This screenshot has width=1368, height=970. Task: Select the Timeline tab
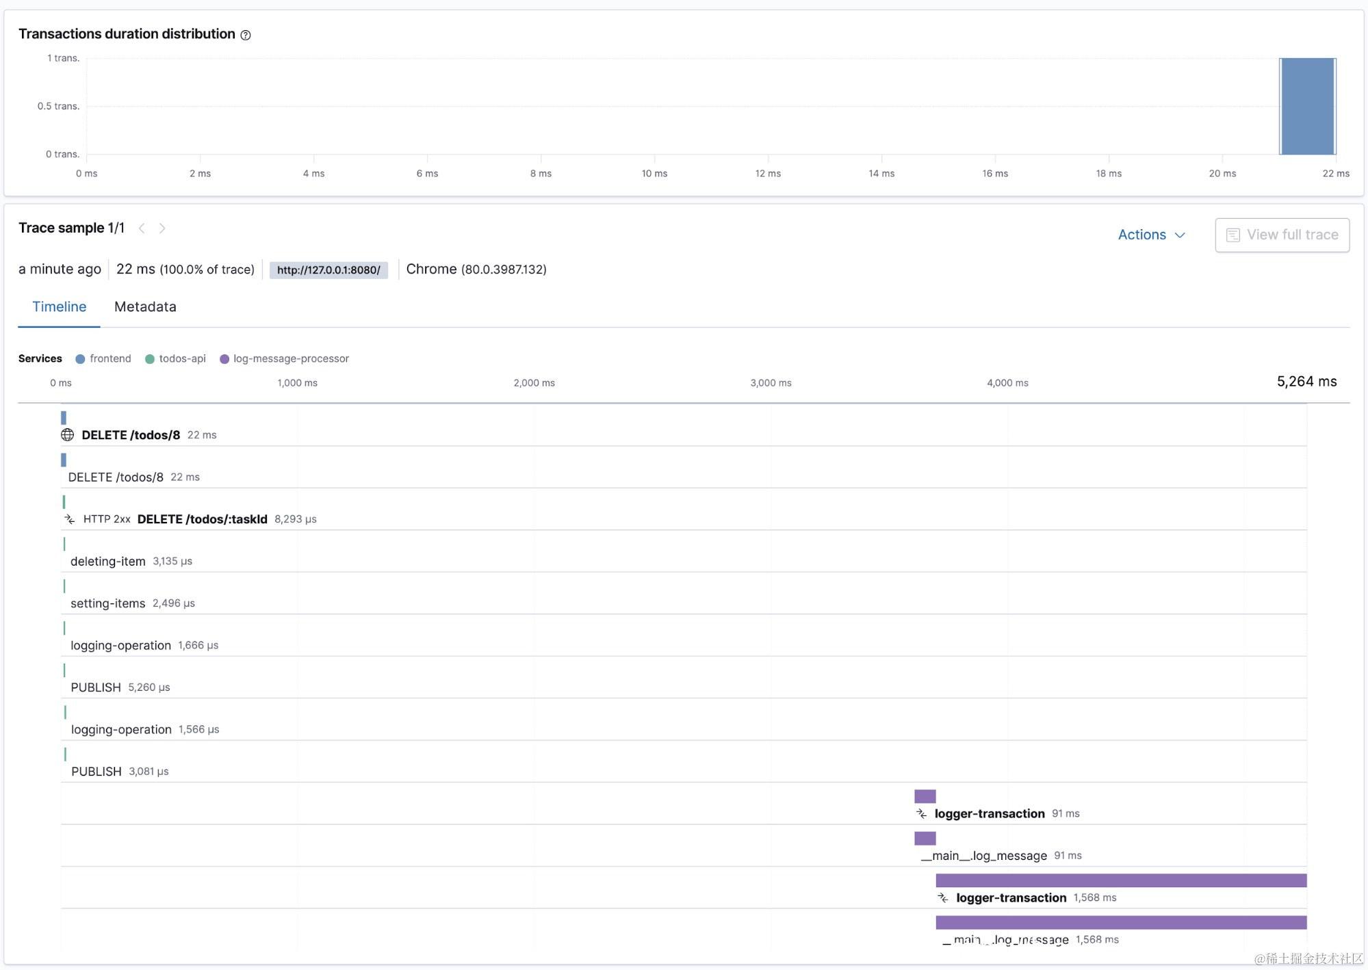pyautogui.click(x=59, y=307)
